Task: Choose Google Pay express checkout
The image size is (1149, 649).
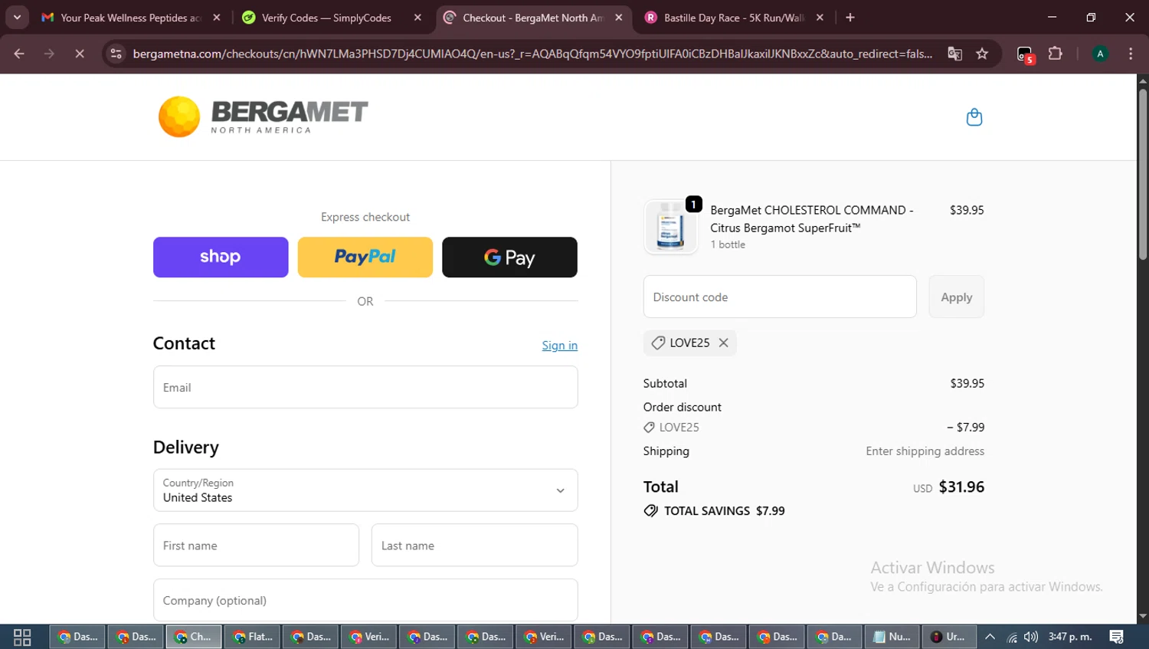Action: click(x=509, y=257)
